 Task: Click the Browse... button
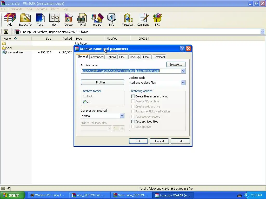(x=176, y=65)
